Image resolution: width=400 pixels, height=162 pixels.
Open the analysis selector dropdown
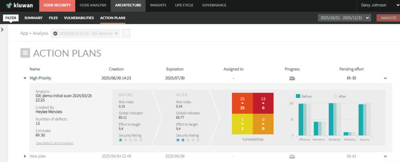[86, 33]
